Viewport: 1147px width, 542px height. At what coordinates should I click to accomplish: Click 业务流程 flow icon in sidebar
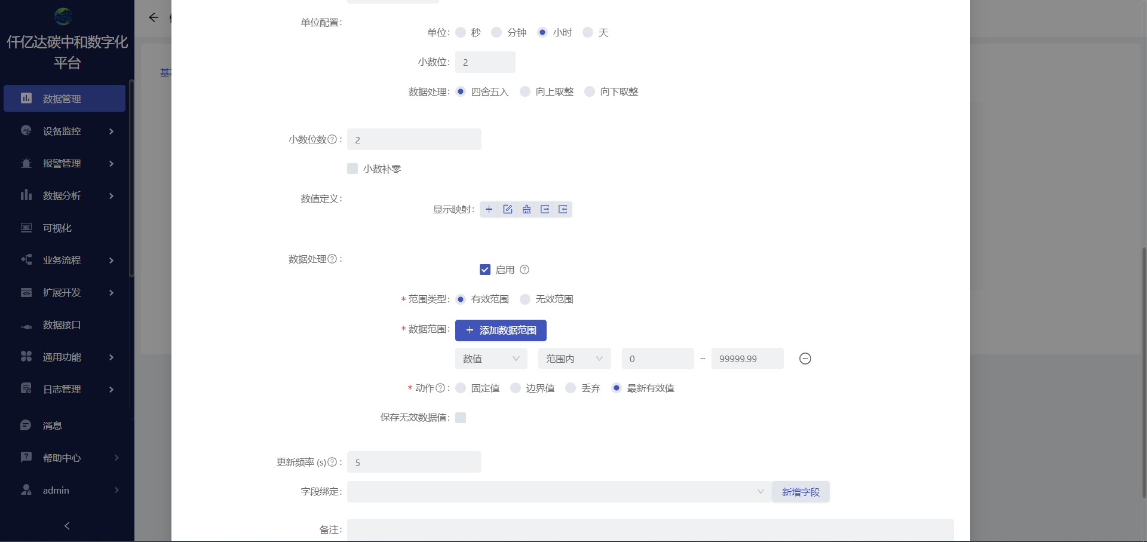coord(26,259)
